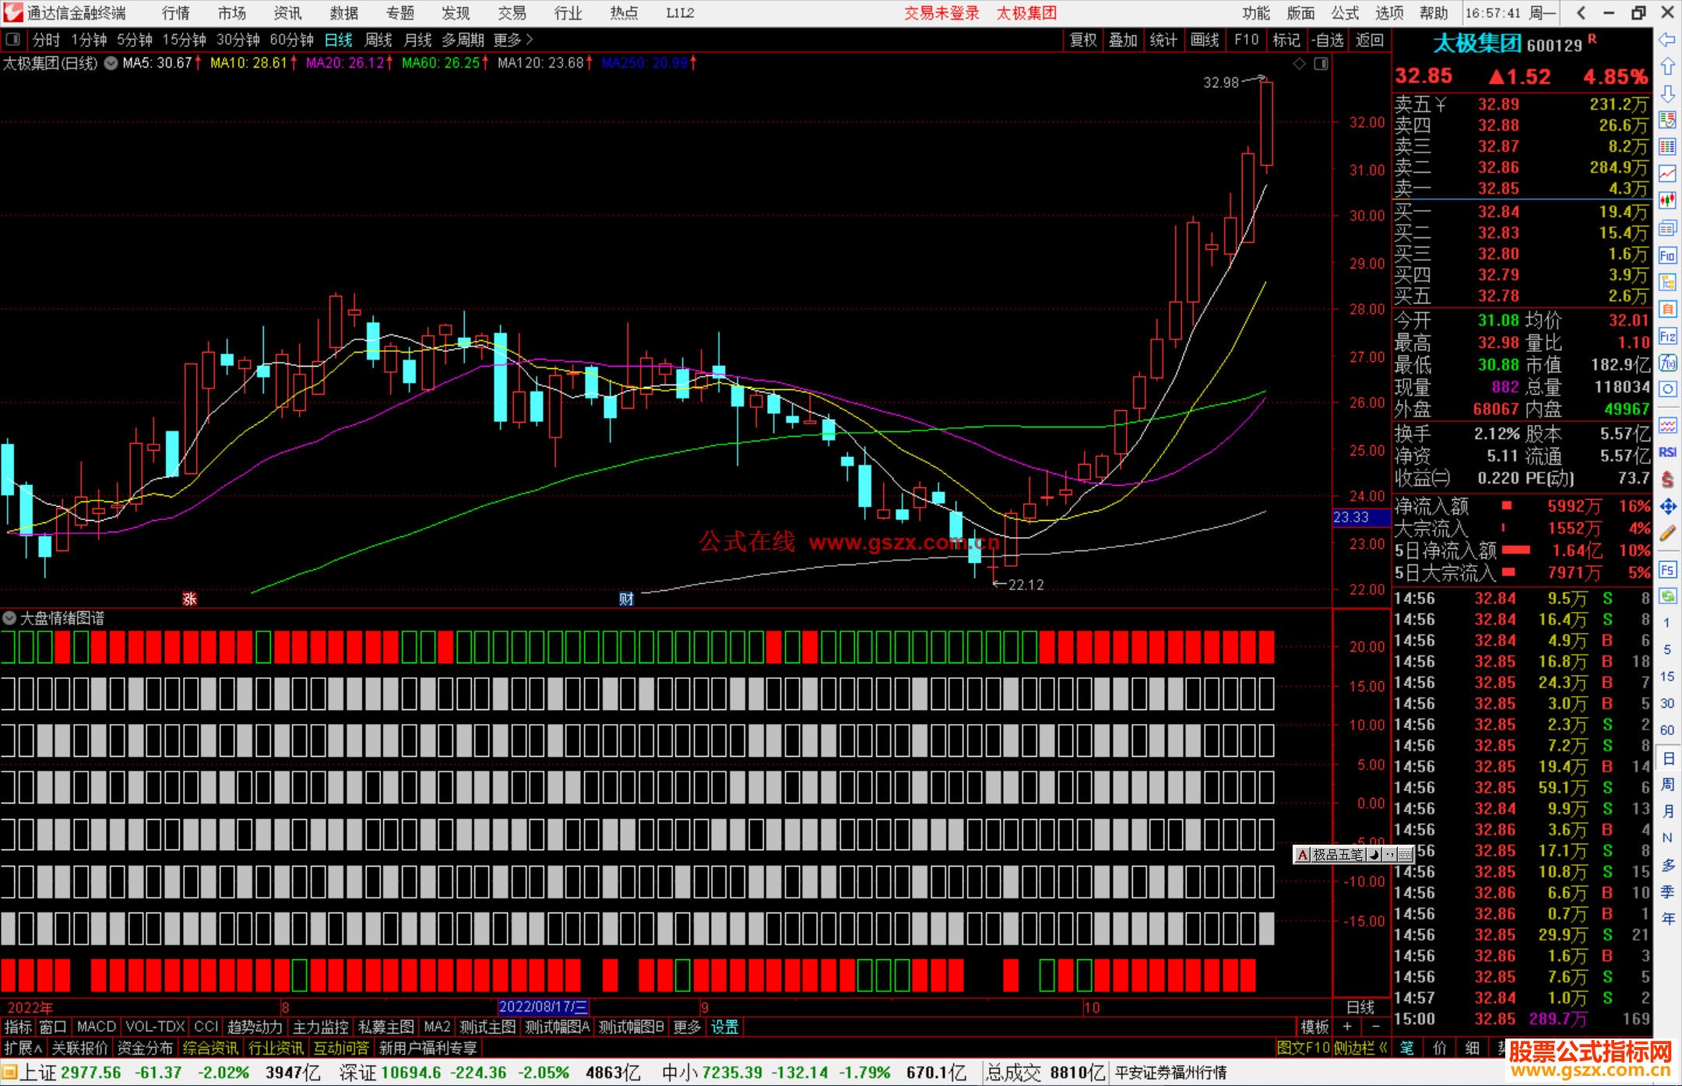Open the candlestick K-line chart icon
Viewport: 1682px width, 1086px height.
(1667, 200)
